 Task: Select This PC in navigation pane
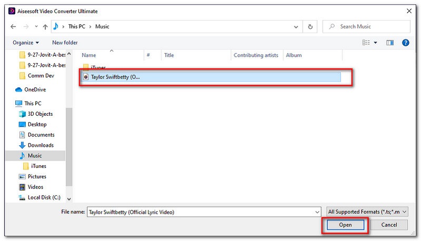click(x=33, y=103)
